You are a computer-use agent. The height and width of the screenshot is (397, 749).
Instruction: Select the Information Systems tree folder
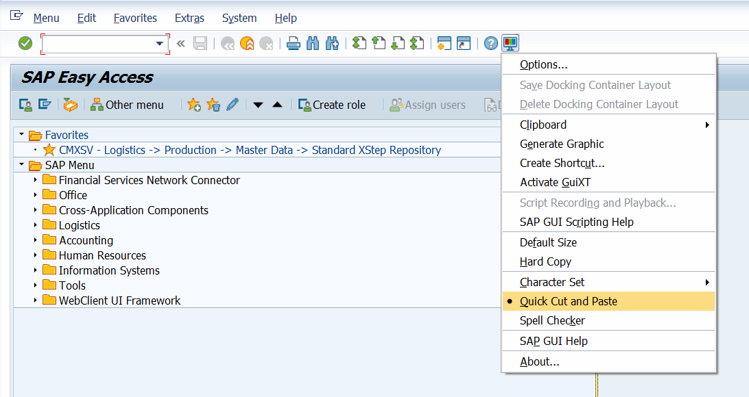[x=109, y=270]
